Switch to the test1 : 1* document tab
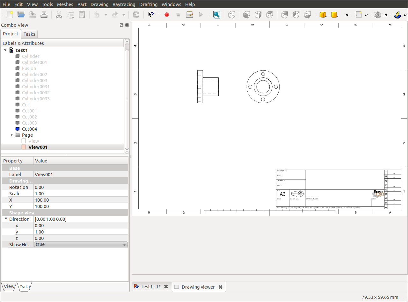Screen dimensions: 408x302 click(151, 287)
